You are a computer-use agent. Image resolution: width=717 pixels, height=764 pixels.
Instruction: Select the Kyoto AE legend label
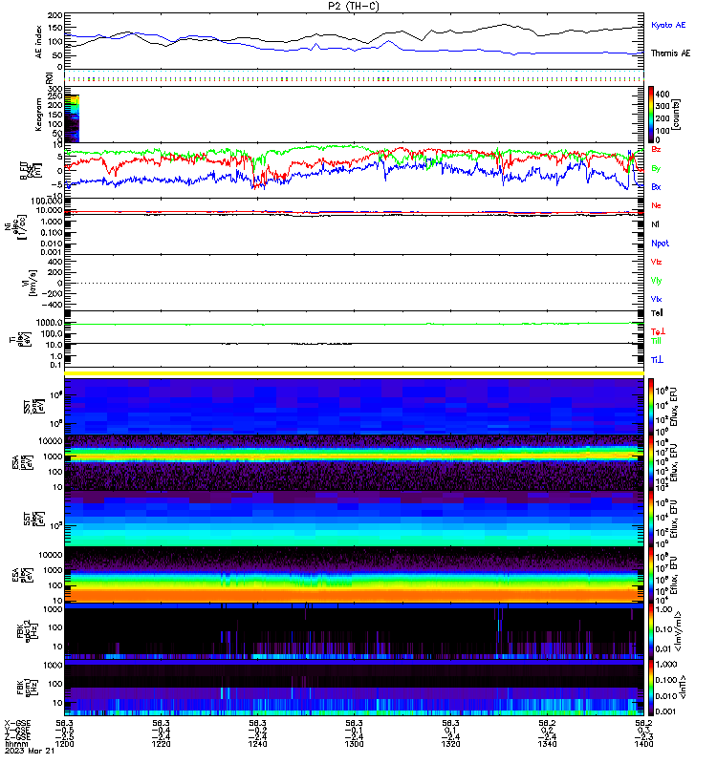(x=668, y=25)
